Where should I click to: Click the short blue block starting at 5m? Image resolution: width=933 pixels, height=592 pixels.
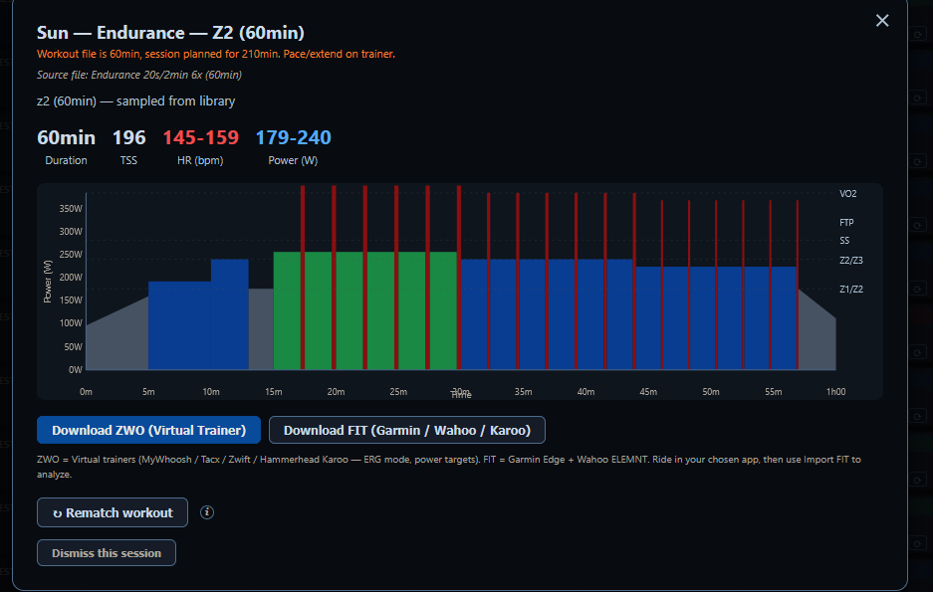[179, 325]
